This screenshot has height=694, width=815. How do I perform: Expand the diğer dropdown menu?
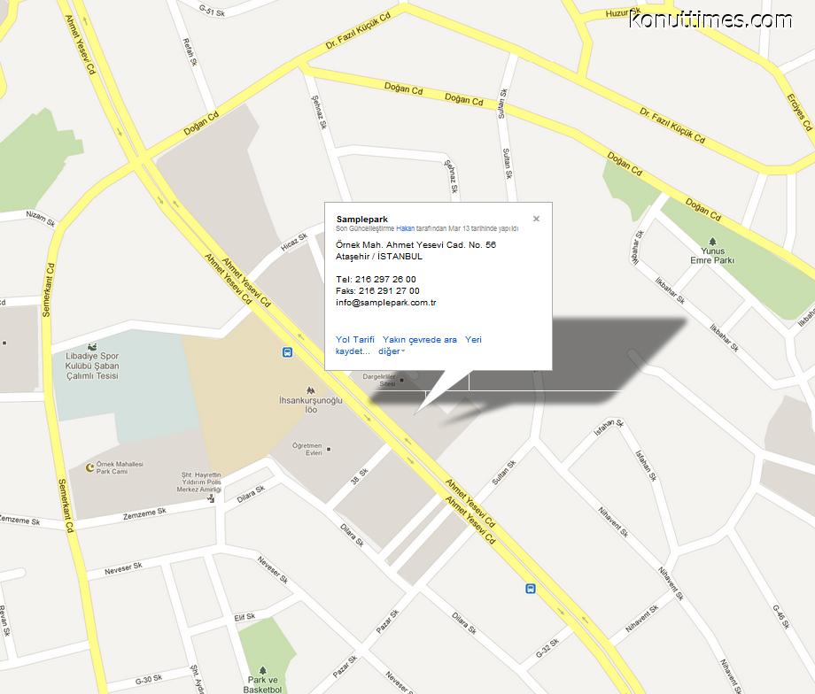(x=392, y=351)
